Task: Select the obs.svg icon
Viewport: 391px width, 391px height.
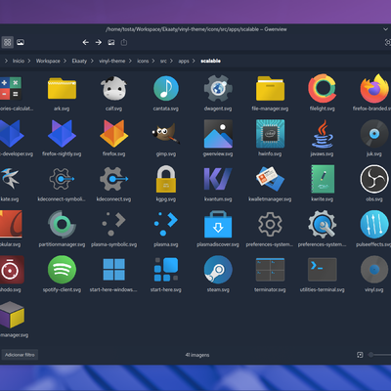Action: pyautogui.click(x=374, y=179)
